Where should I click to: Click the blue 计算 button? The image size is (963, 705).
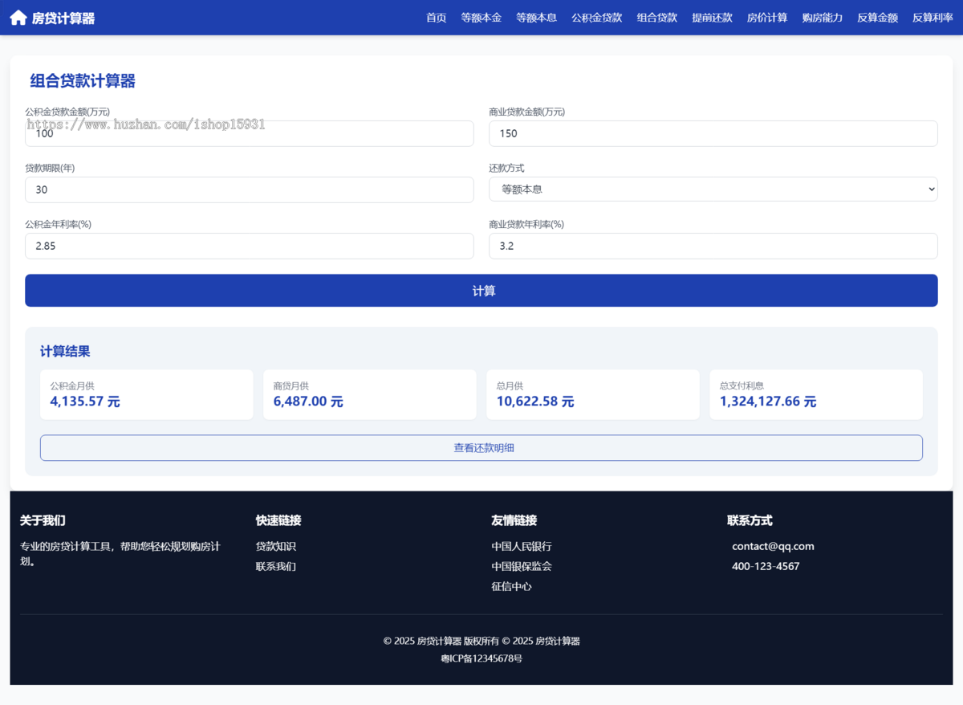(x=481, y=291)
